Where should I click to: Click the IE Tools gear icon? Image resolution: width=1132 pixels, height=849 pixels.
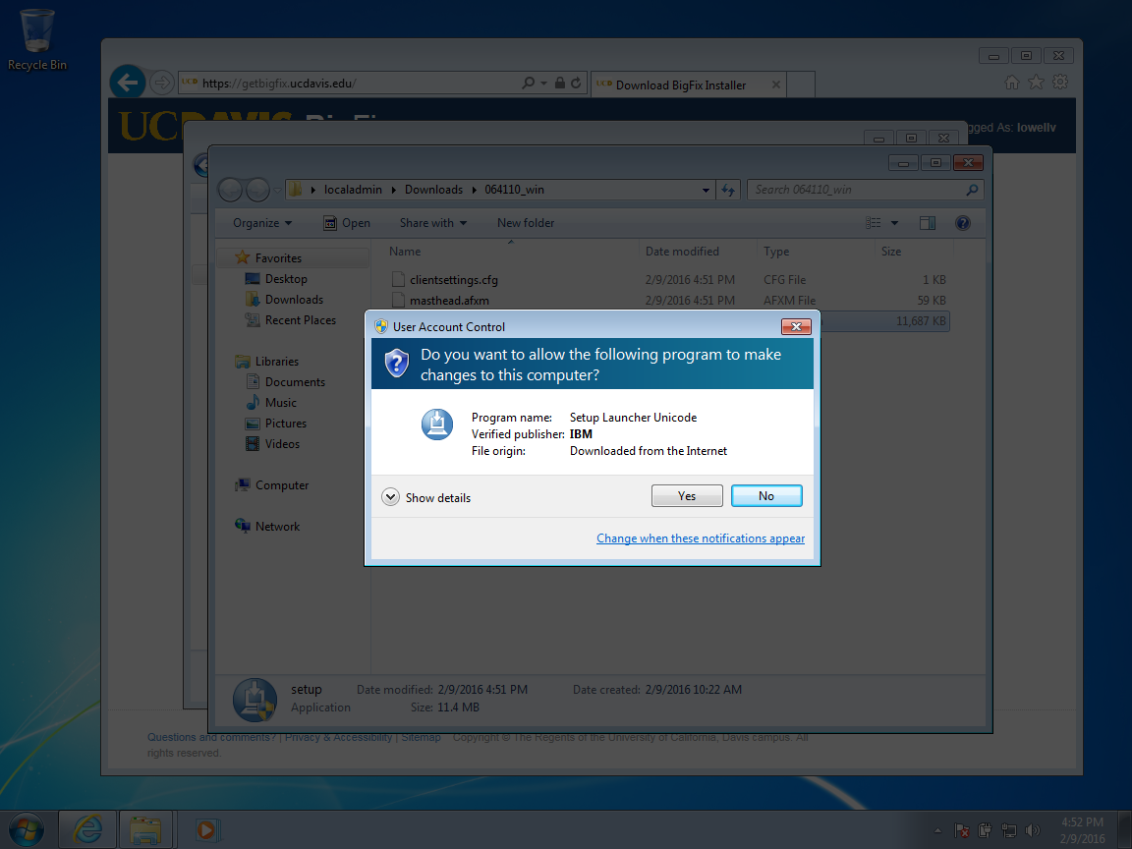pyautogui.click(x=1060, y=83)
